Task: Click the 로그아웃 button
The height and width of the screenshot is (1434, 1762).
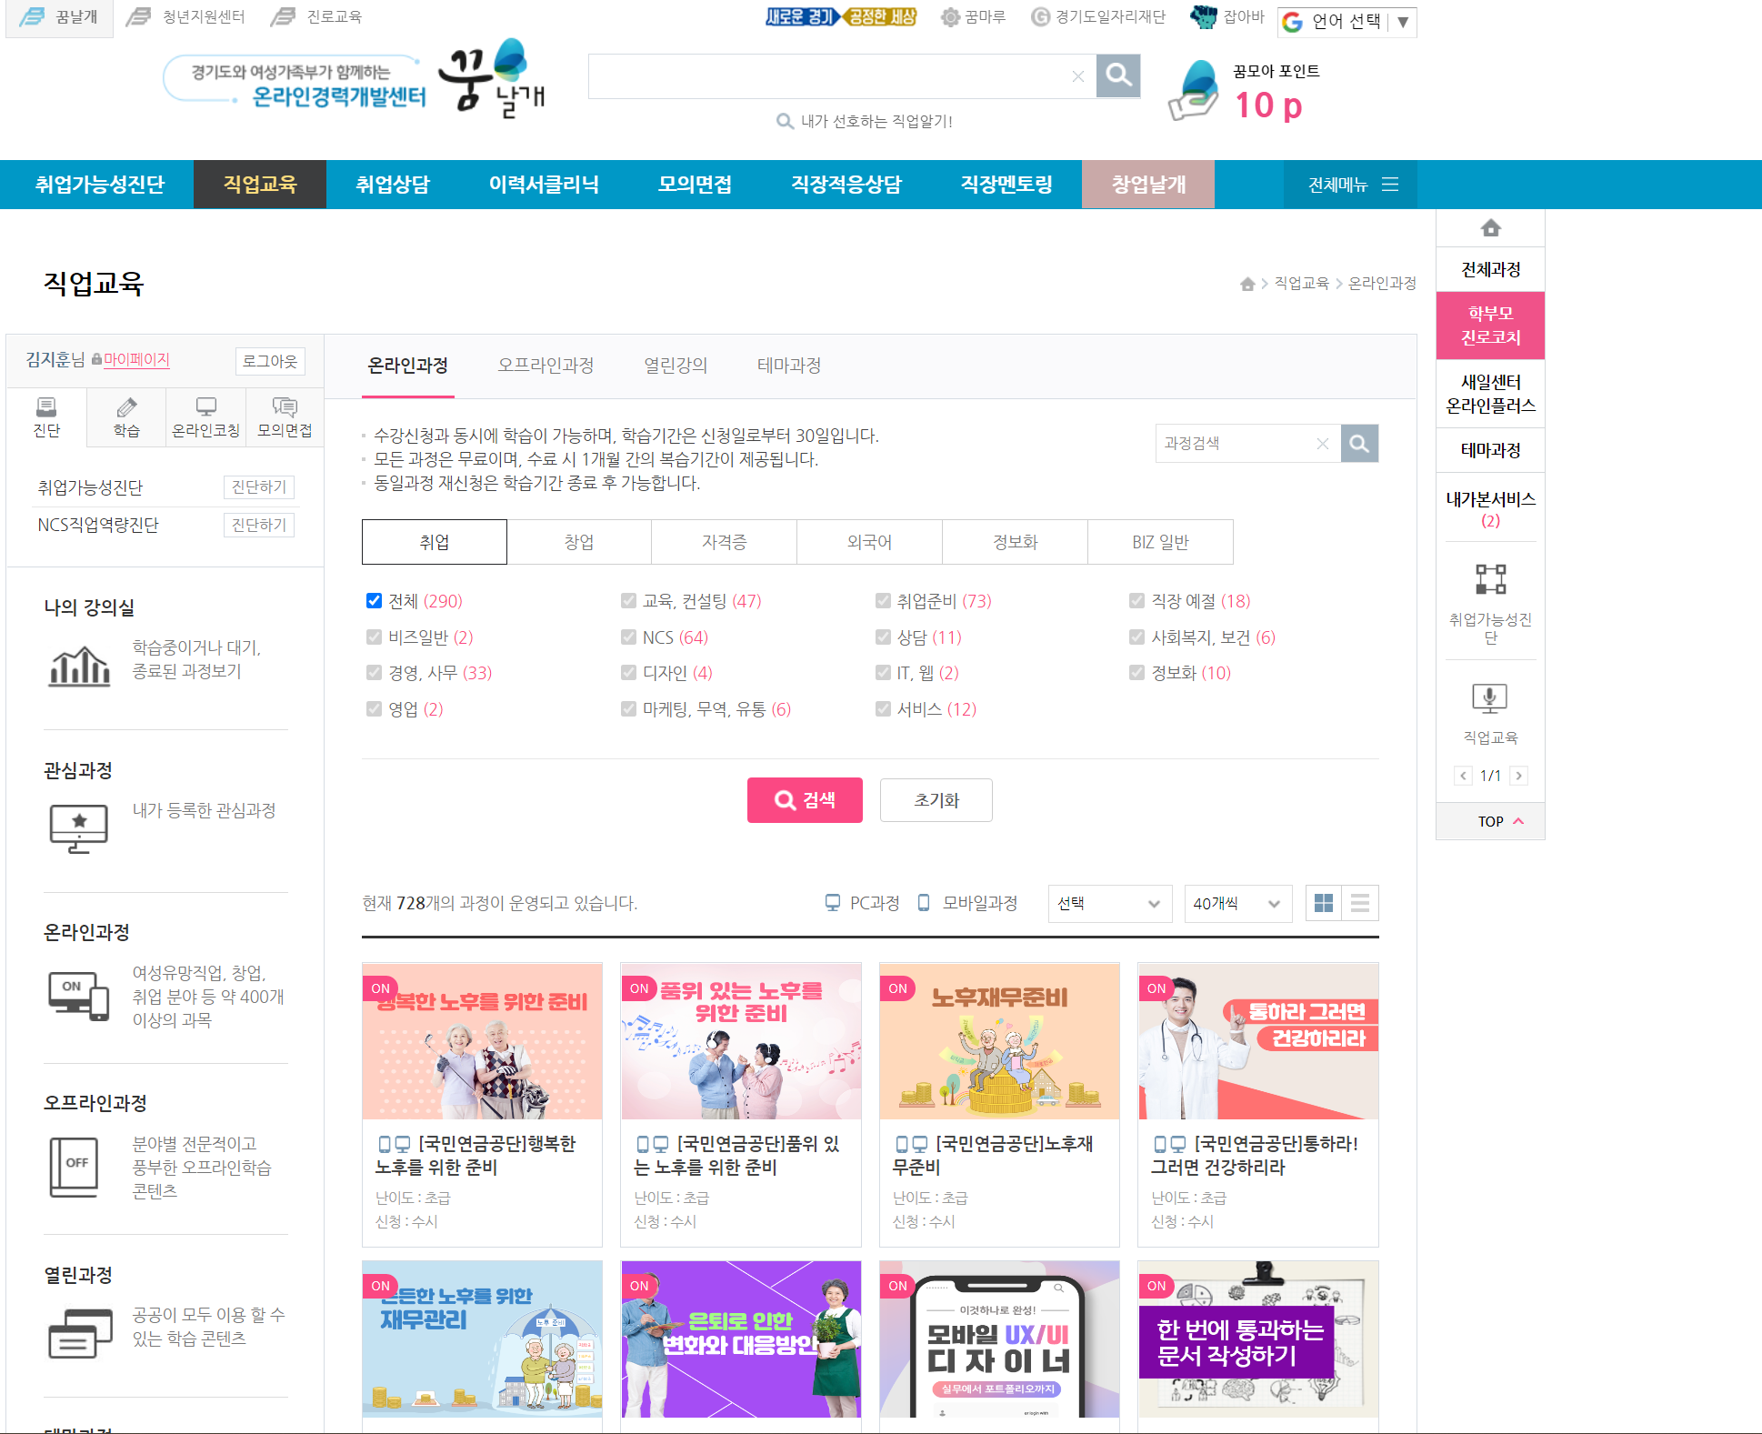Action: tap(270, 361)
